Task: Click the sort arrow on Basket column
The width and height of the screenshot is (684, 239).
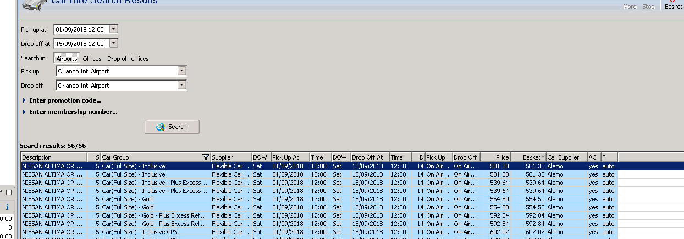Action: (x=543, y=157)
